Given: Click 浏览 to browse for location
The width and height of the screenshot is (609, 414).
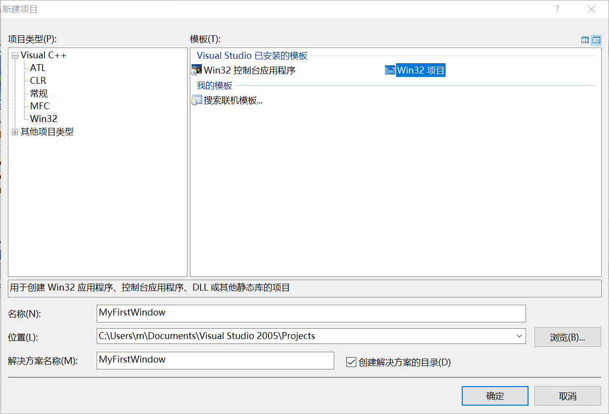Looking at the screenshot, I should click(567, 337).
